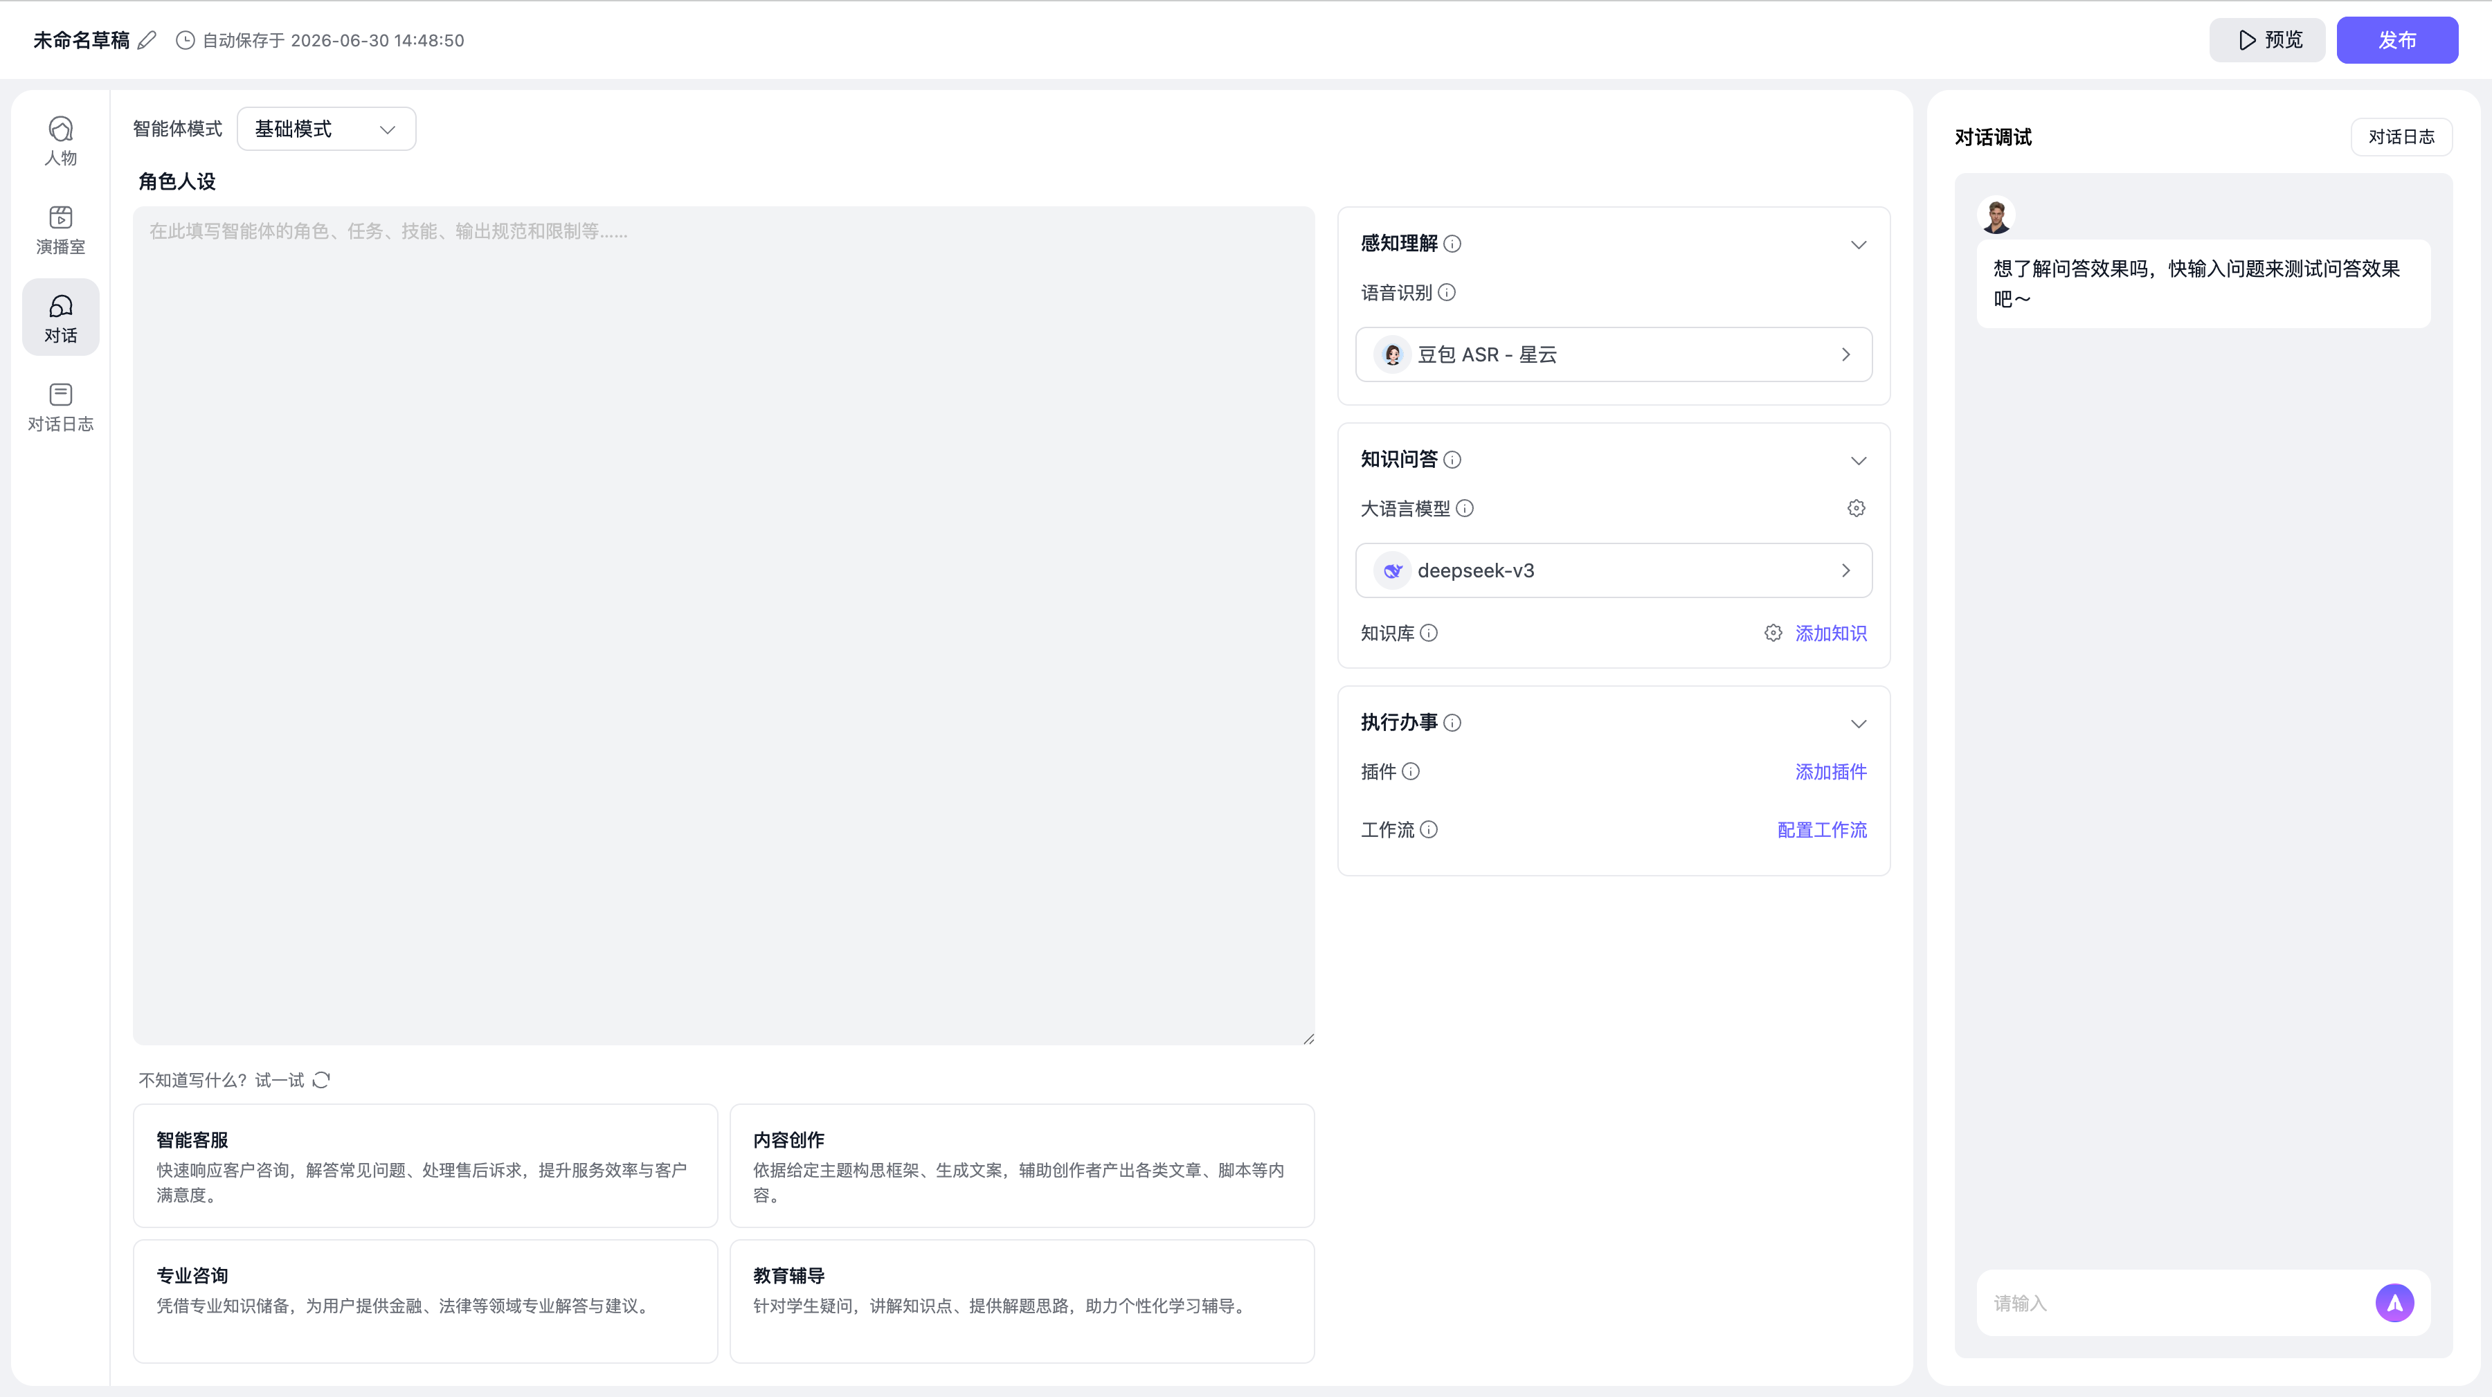Viewport: 2492px width, 1397px height.
Task: Open the 演播室 sidebar section
Action: click(60, 229)
